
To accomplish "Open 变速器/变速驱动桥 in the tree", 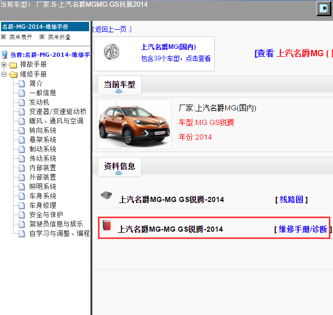I will 58,111.
